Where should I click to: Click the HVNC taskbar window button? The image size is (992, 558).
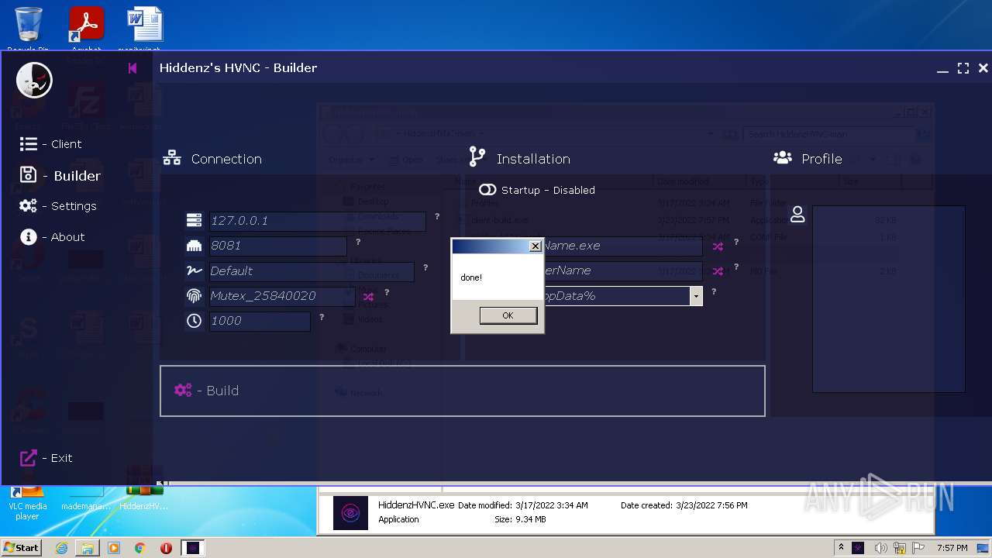coord(193,548)
